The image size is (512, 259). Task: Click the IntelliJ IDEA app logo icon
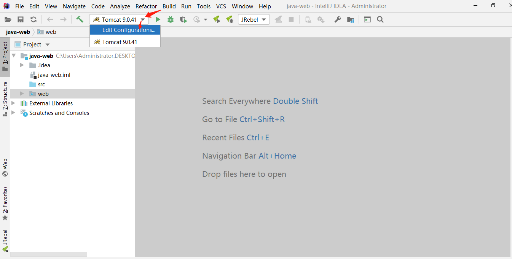click(6, 6)
